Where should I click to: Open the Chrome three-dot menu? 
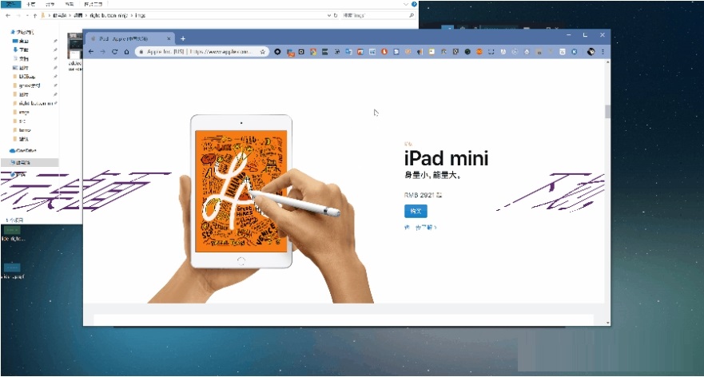click(603, 52)
